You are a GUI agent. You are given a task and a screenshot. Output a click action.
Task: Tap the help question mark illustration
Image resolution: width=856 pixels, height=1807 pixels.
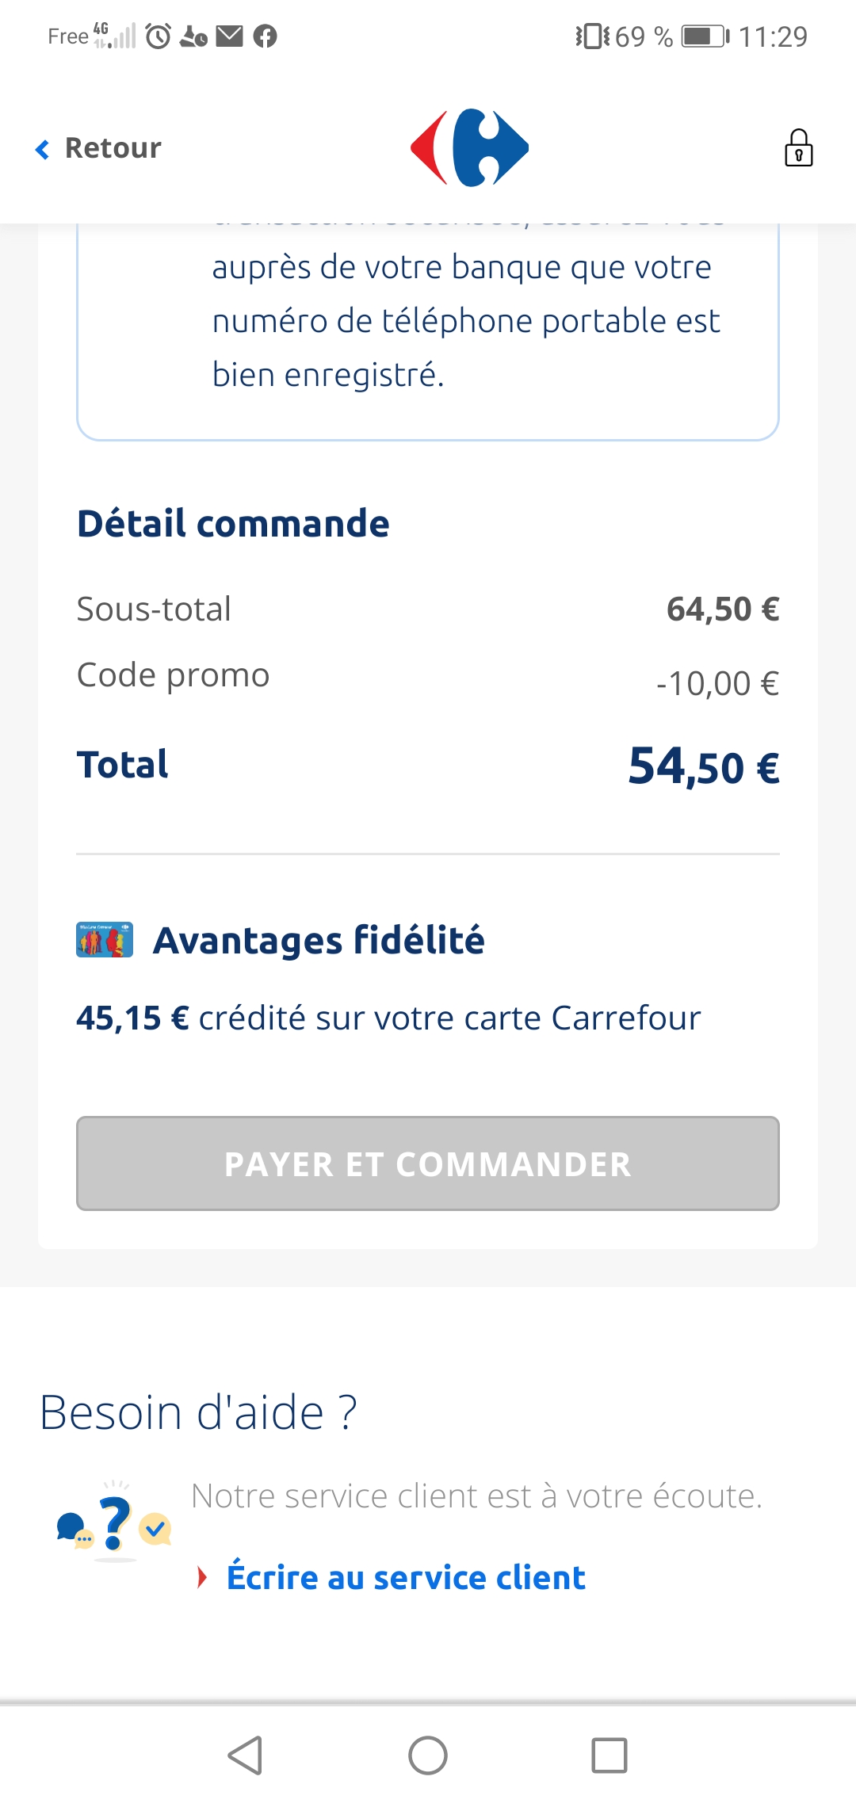(114, 1522)
